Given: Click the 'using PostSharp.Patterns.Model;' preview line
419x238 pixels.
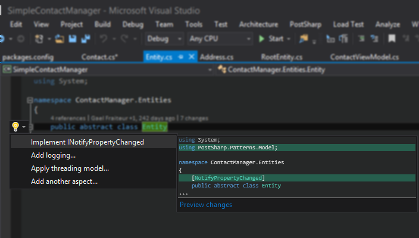Looking at the screenshot, I should point(297,148).
